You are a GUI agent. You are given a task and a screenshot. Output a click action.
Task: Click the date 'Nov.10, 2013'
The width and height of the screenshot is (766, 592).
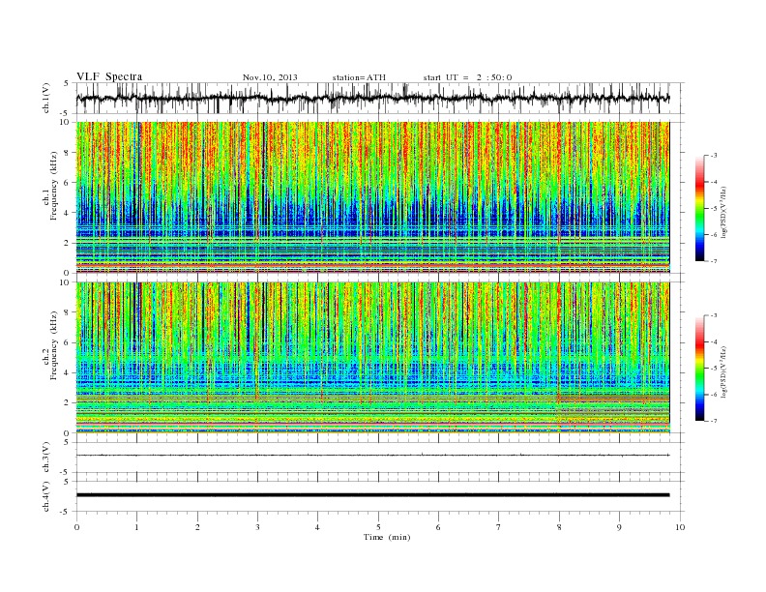[x=270, y=77]
